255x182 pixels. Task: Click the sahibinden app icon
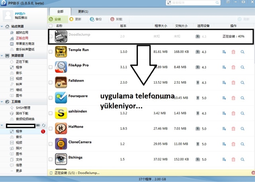click(61, 113)
